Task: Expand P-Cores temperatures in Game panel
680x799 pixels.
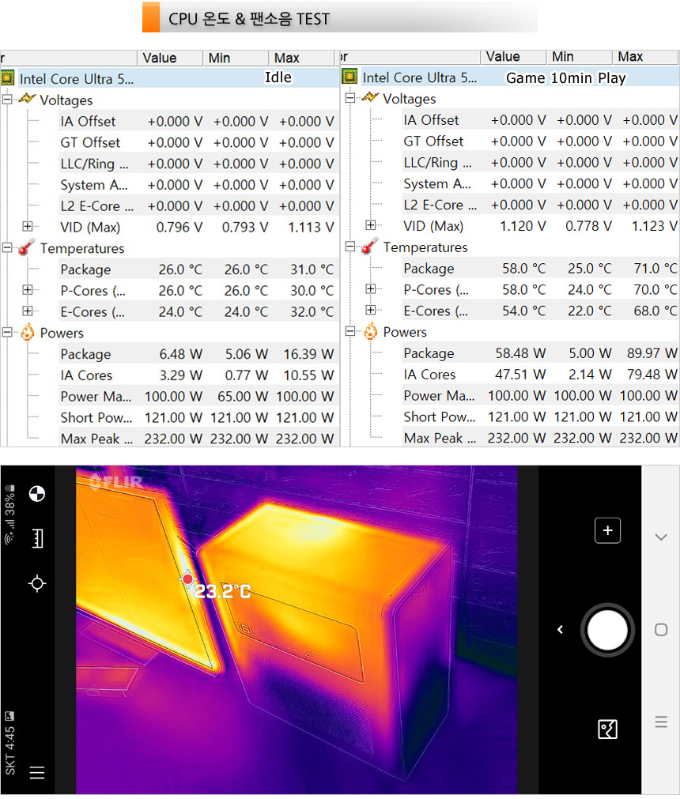Action: (371, 290)
